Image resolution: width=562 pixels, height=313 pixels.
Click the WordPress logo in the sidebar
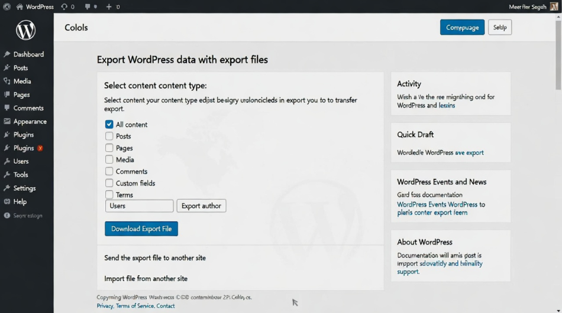coord(26,30)
